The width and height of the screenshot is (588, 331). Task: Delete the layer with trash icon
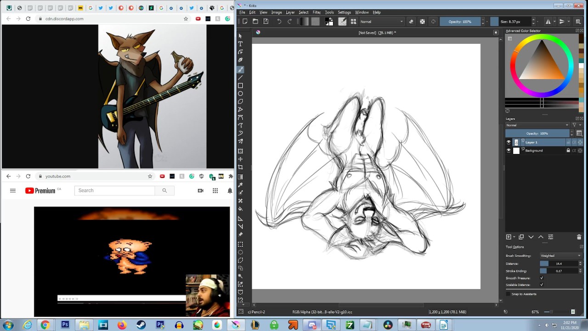579,237
